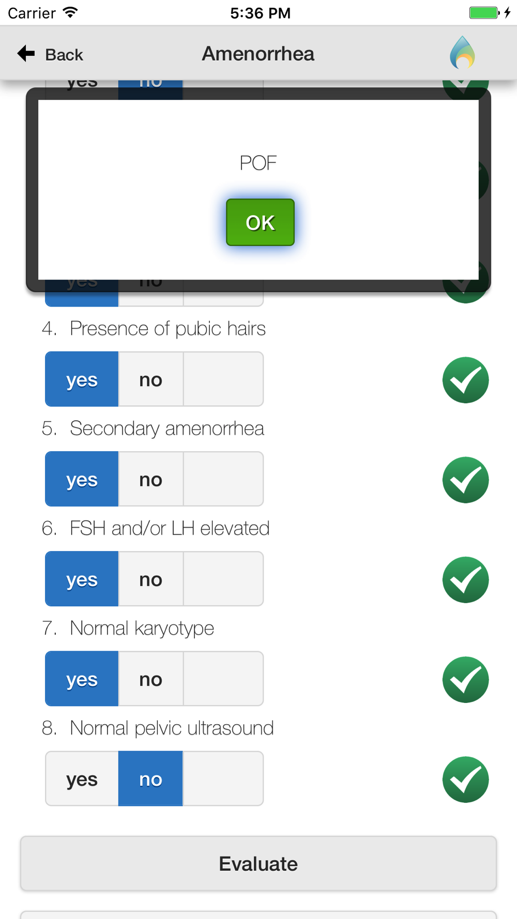Select blank option for Normal pelvic ultrasound
The height and width of the screenshot is (919, 517).
coord(223,779)
